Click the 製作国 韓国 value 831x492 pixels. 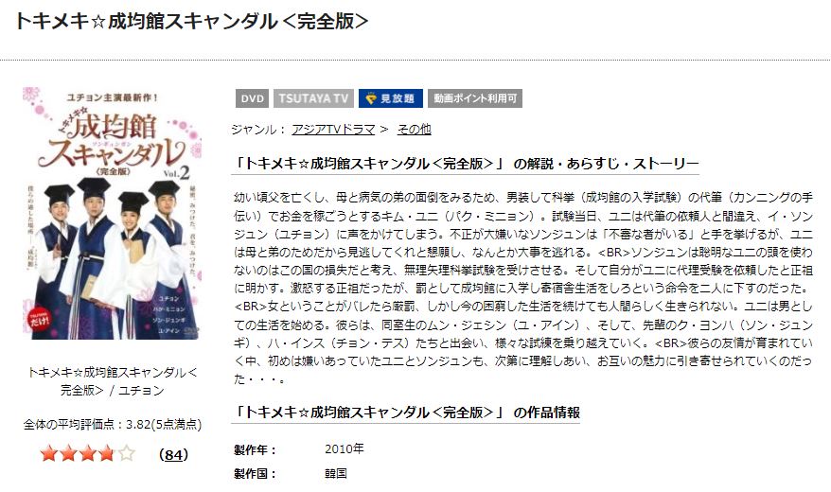335,473
